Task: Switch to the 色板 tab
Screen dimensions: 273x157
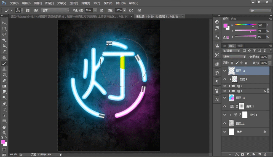Action: click(x=234, y=19)
